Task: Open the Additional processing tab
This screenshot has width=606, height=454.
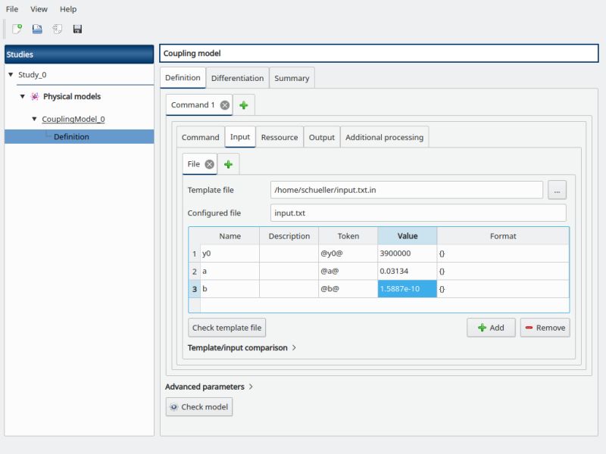Action: pyautogui.click(x=385, y=137)
